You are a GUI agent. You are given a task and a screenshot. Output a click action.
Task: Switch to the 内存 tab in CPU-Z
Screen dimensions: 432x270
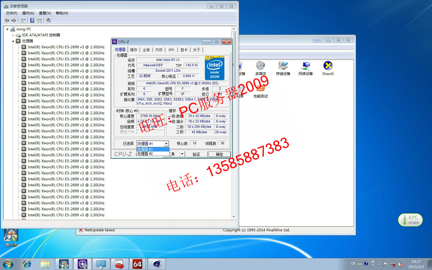tap(159, 50)
